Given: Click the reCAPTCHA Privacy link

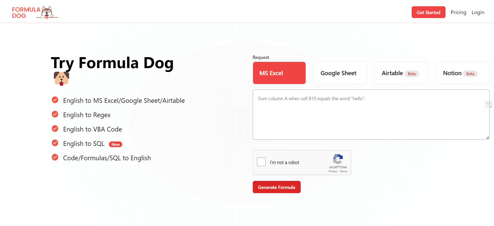Looking at the screenshot, I should tap(333, 171).
